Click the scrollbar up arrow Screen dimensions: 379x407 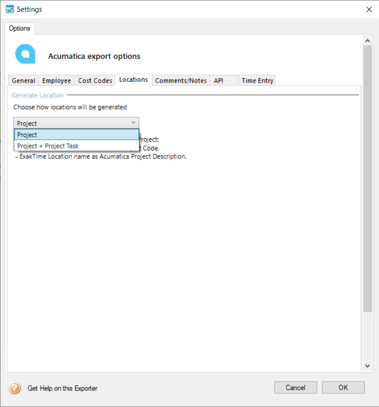point(367,41)
